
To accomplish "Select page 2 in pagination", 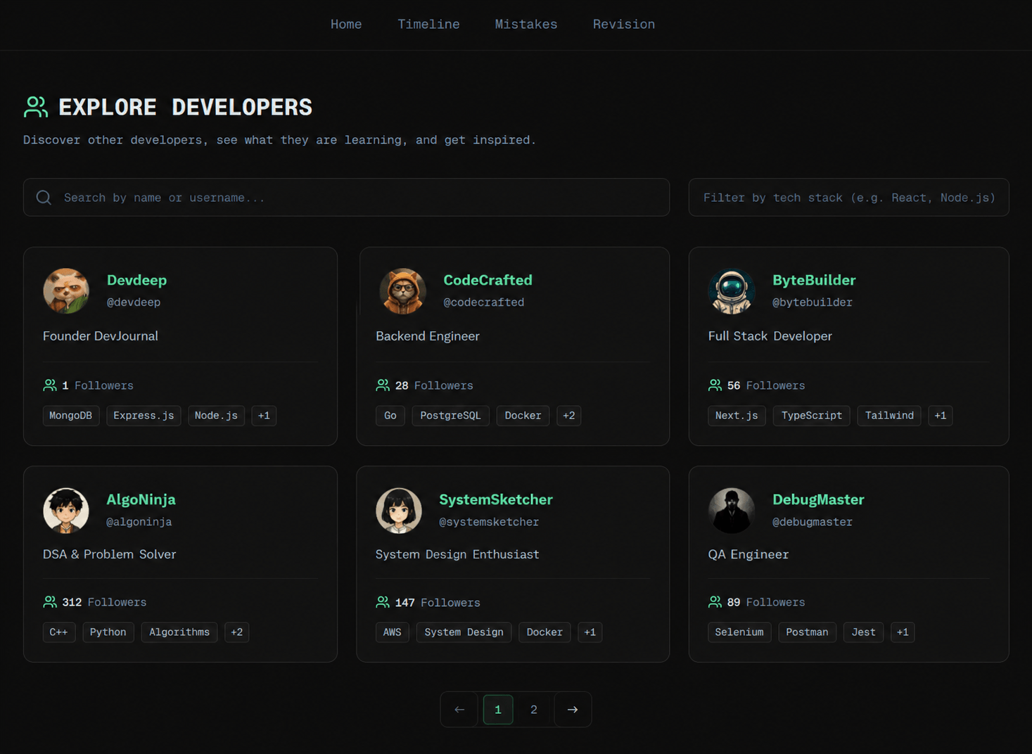I will click(534, 710).
